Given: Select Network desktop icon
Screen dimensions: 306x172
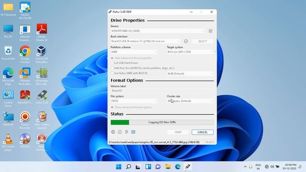Looking at the screenshot, I should (x=8, y=119).
